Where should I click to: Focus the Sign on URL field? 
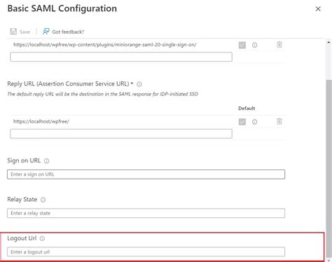146,174
